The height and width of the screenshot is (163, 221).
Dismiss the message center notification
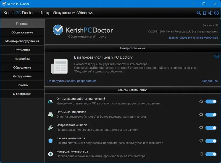click(x=216, y=56)
